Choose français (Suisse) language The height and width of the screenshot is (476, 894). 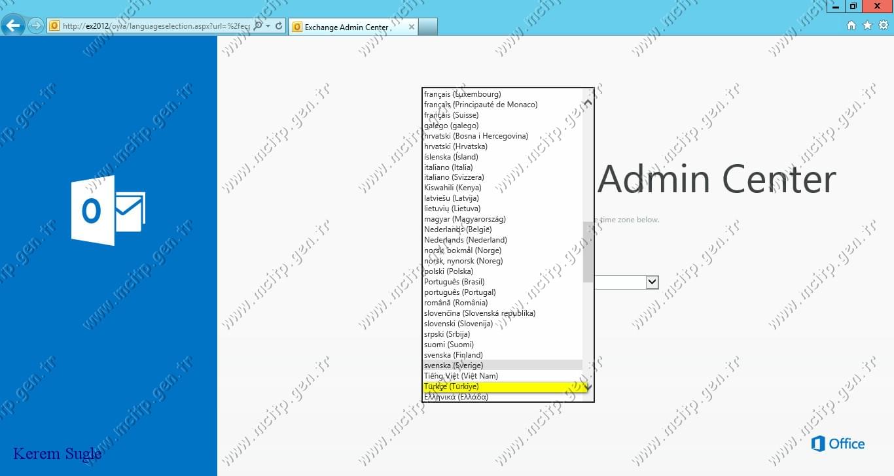tap(503, 115)
